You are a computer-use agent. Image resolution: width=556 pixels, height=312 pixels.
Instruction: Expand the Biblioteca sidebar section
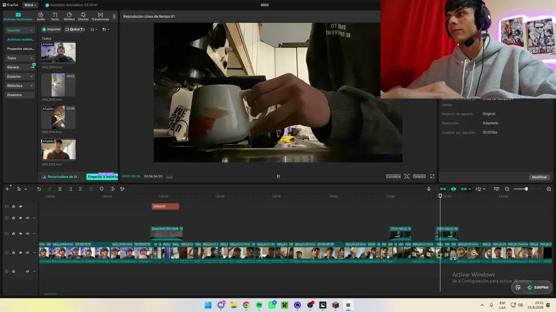click(x=20, y=86)
